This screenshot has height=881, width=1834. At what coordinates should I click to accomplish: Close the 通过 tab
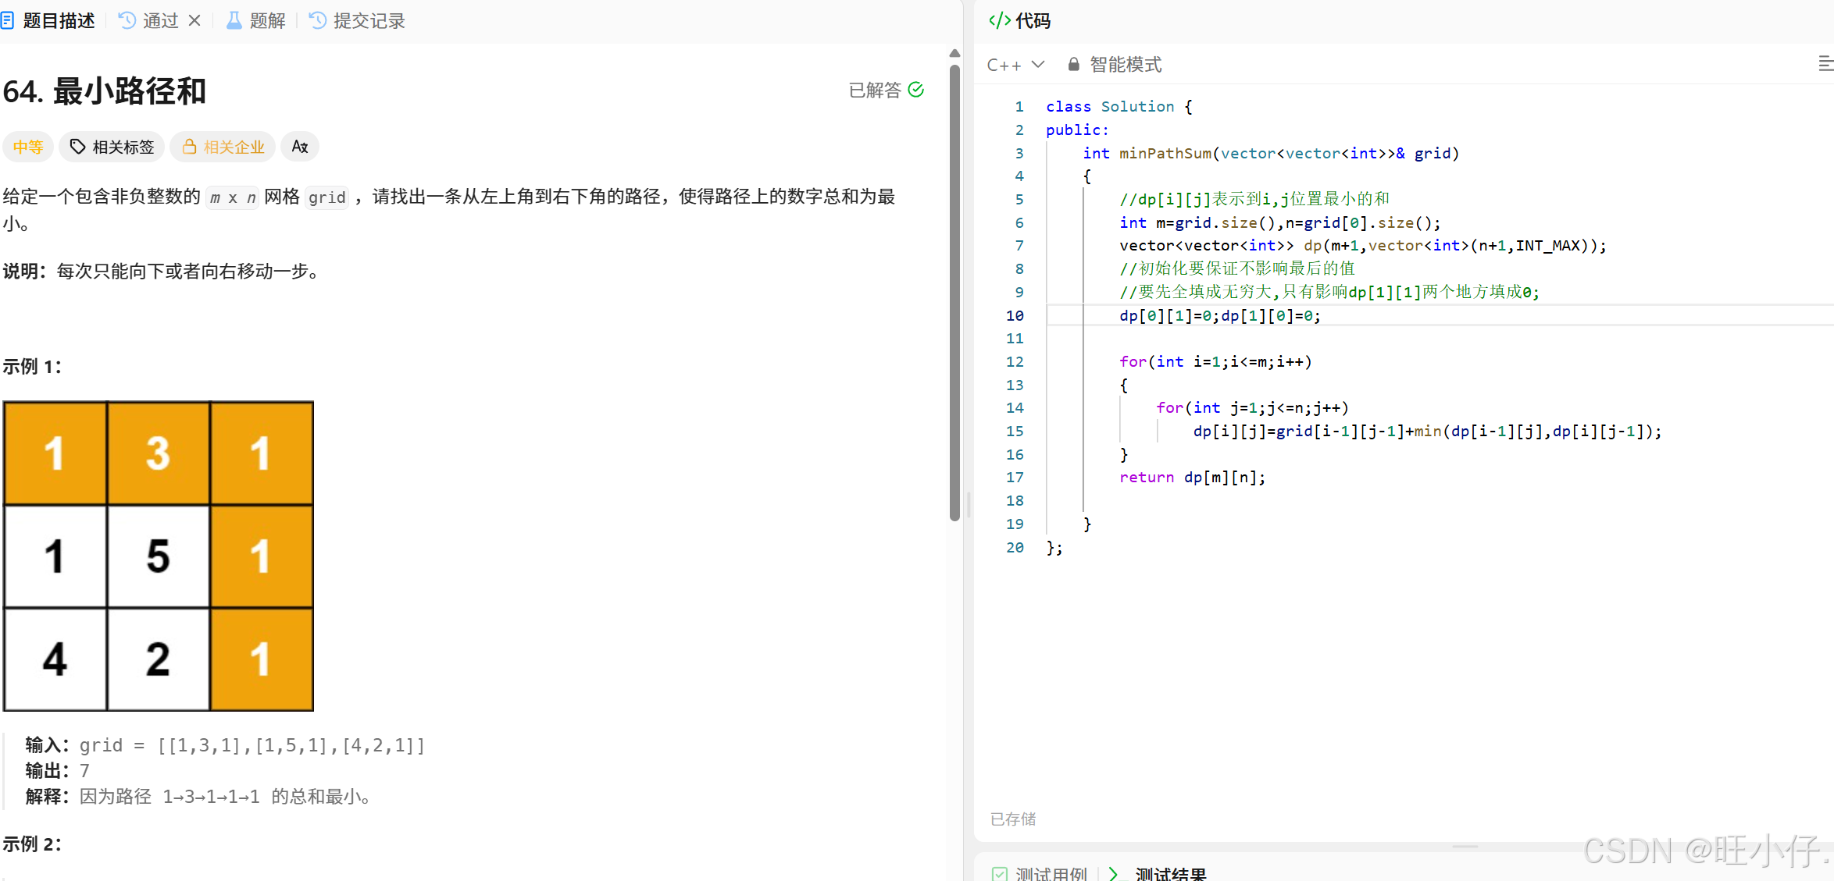pos(194,21)
